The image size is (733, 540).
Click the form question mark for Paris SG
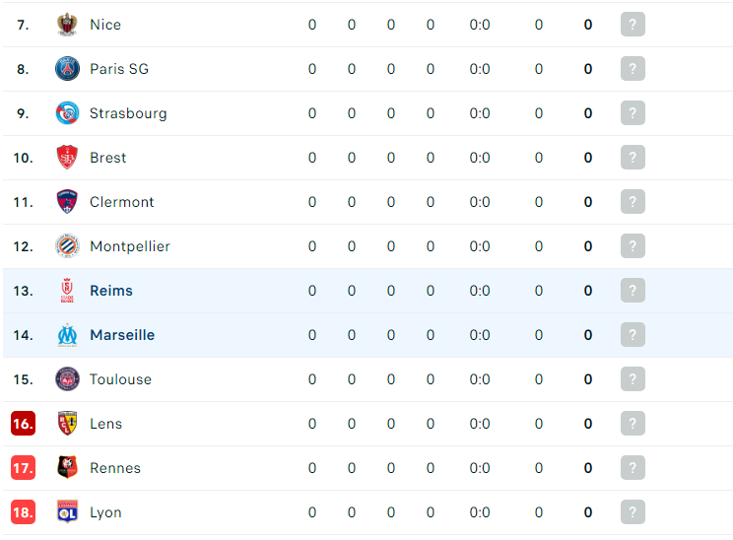[x=633, y=69]
